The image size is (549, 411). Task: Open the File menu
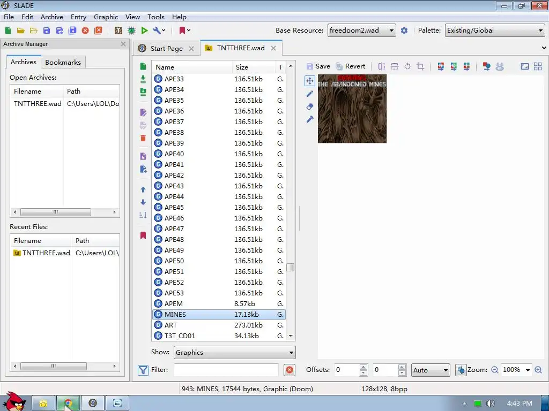[9, 17]
